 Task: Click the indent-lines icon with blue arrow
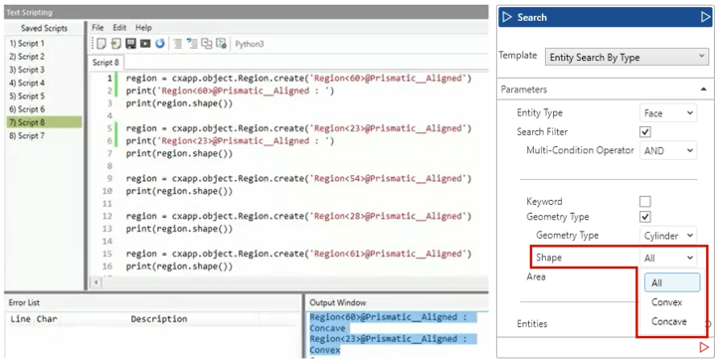point(192,44)
